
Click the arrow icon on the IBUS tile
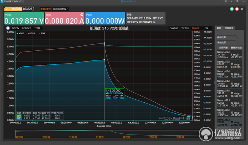tap(82, 15)
